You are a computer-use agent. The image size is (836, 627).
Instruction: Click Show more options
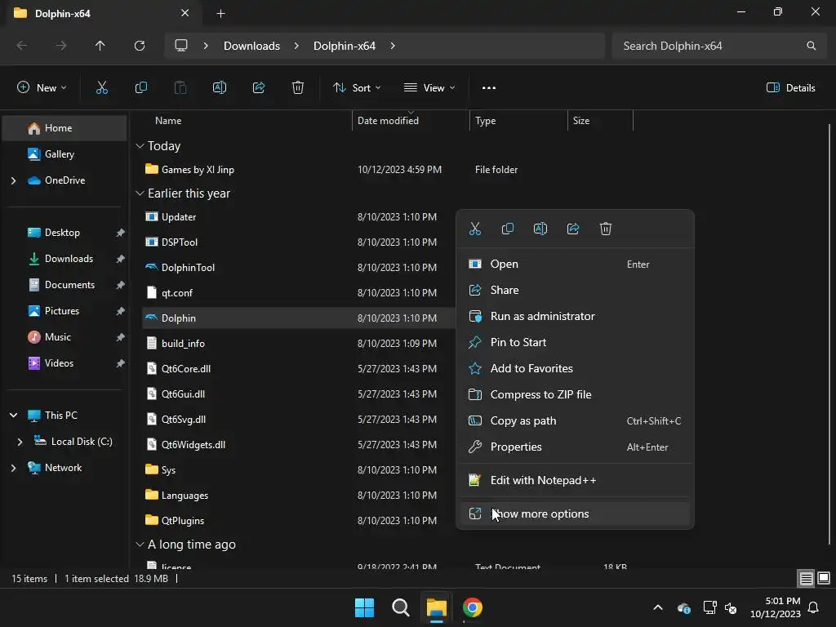[x=575, y=514]
